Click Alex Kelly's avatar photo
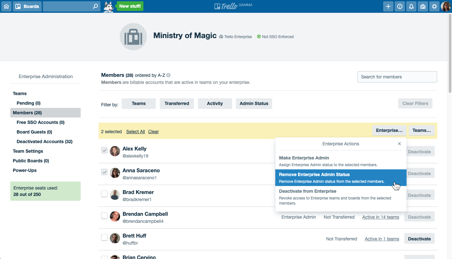This screenshot has width=452, height=259. pos(115,151)
